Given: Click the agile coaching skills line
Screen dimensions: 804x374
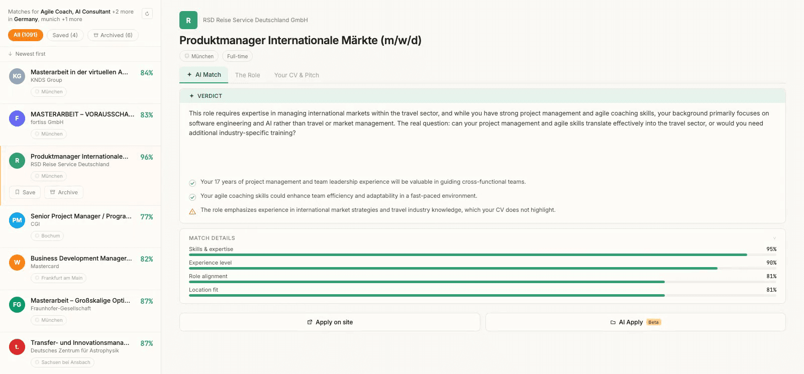Looking at the screenshot, I should pos(339,196).
